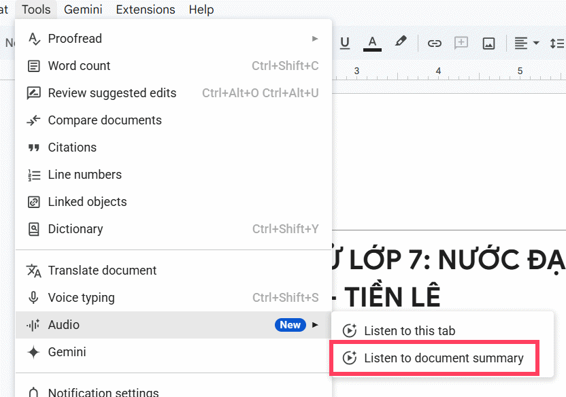
Task: Click the add comment toolbar icon
Action: tap(461, 43)
